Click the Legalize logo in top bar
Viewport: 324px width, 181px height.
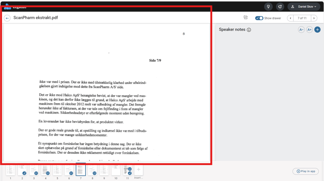coord(15,7)
